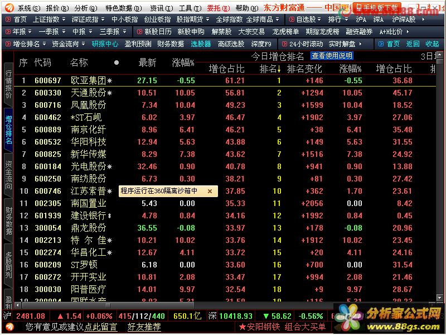
Task: Open the 分析(Q) menu
Action: click(86, 8)
